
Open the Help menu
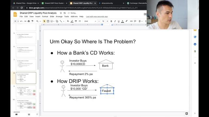(81, 17)
